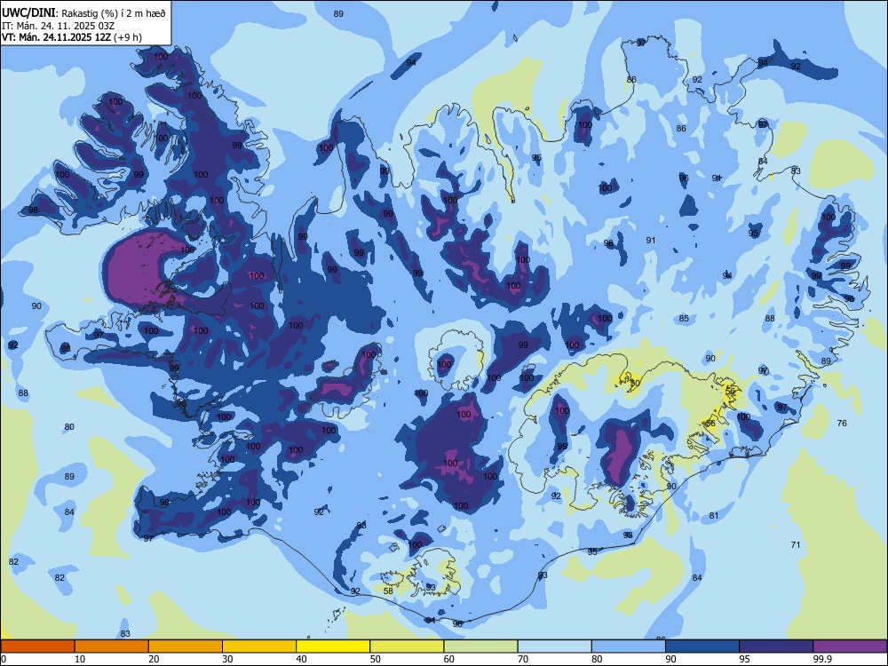
Task: Click the bright yellow 40–50 legend swatch
Action: pyautogui.click(x=333, y=646)
